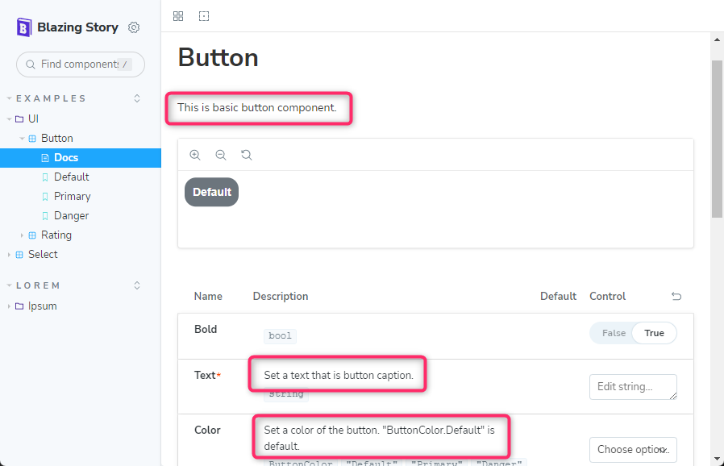The height and width of the screenshot is (466, 724).
Task: Reset controls with the undo arrow icon
Action: 676,296
